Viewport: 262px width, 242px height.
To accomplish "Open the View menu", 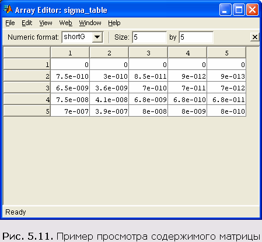I will coord(46,23).
